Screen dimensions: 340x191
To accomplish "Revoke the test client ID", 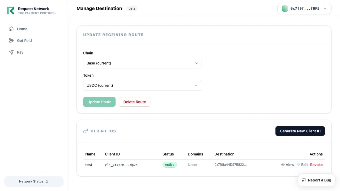I will pos(316,165).
